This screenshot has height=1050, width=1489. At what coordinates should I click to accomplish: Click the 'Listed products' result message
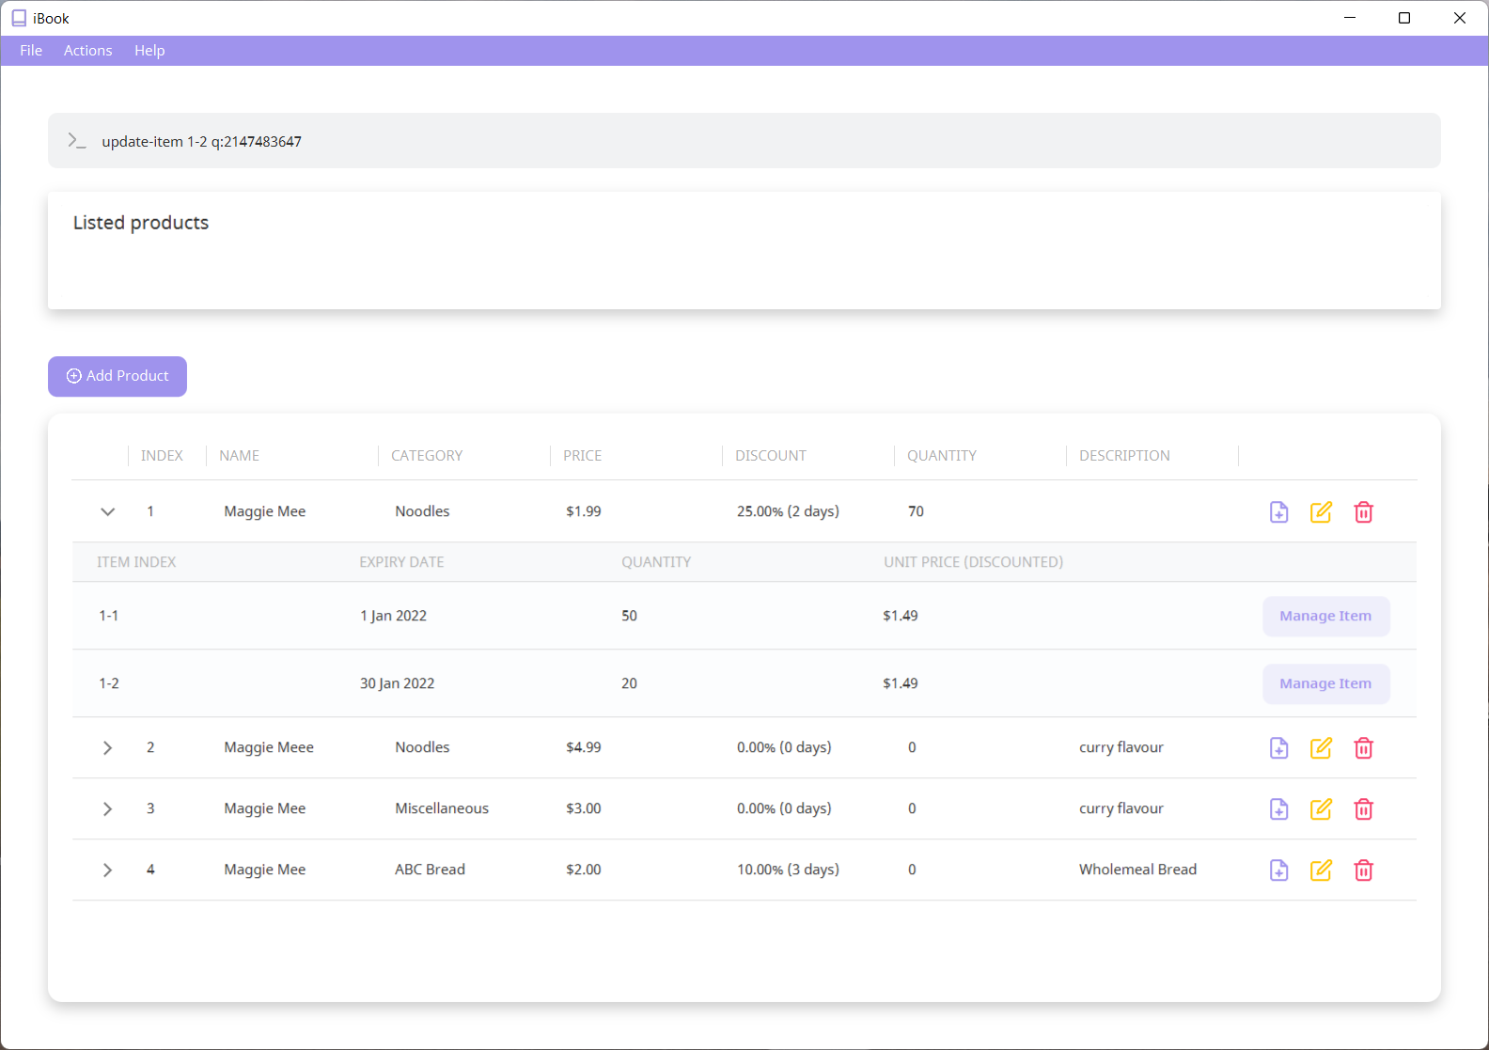pyautogui.click(x=141, y=223)
